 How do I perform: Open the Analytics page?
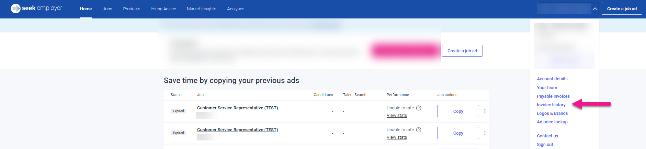point(236,9)
